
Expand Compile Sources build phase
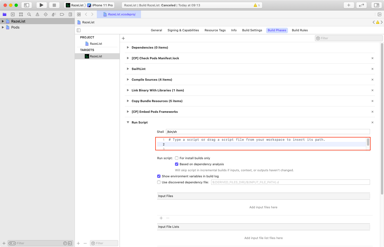point(128,80)
